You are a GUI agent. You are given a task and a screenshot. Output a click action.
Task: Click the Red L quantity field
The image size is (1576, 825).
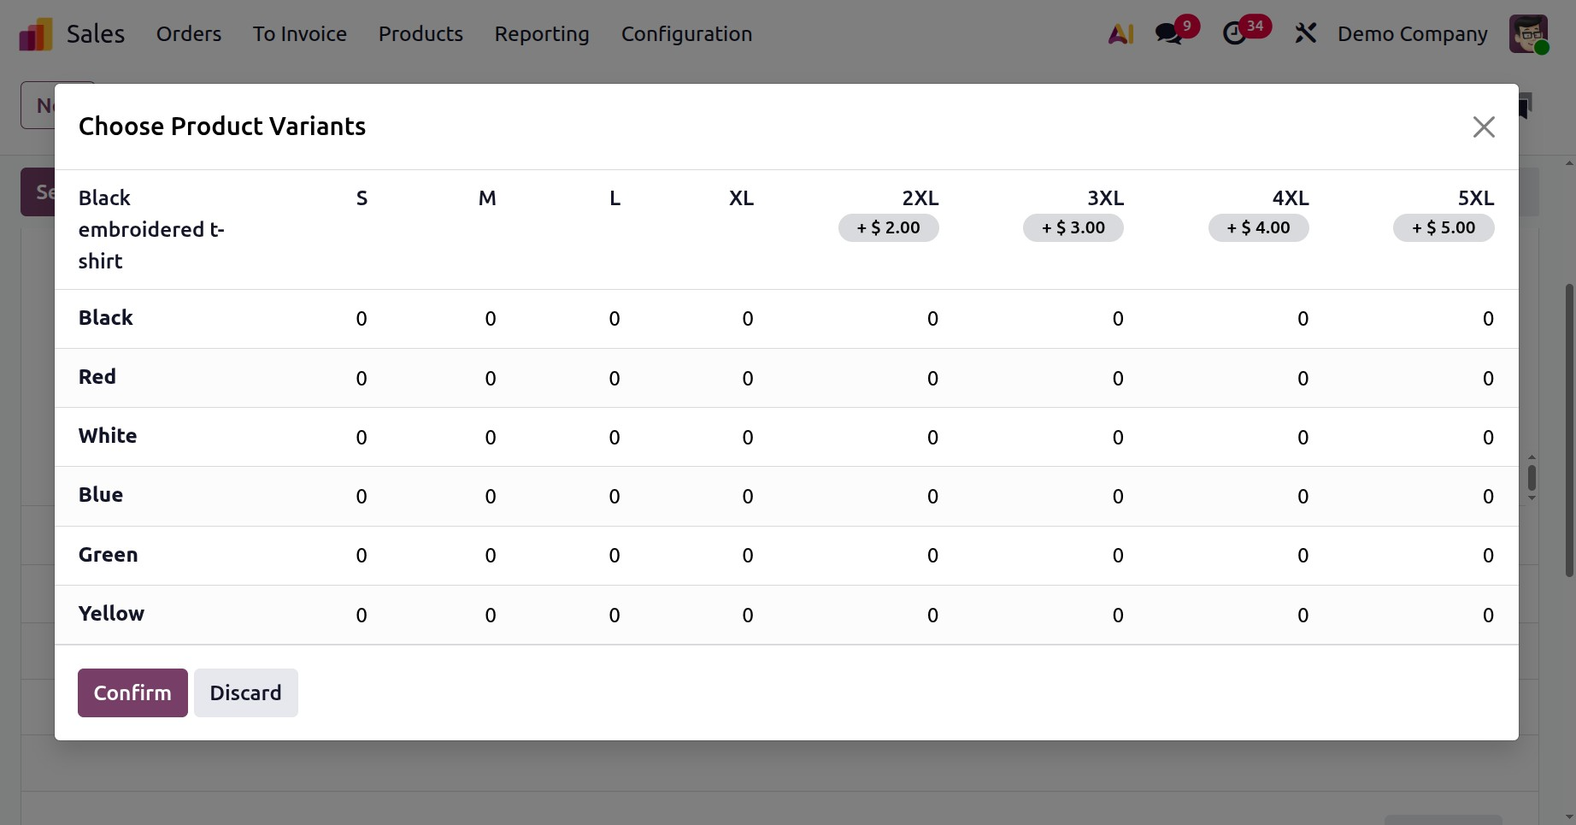coord(615,379)
